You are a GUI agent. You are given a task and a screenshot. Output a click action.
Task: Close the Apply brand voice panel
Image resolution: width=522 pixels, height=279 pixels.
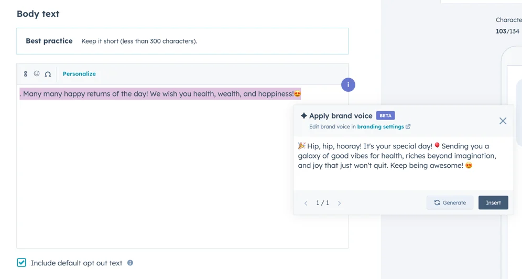[503, 121]
